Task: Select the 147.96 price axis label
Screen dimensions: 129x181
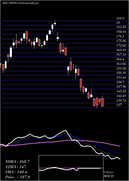Action: pyautogui.click(x=121, y=87)
